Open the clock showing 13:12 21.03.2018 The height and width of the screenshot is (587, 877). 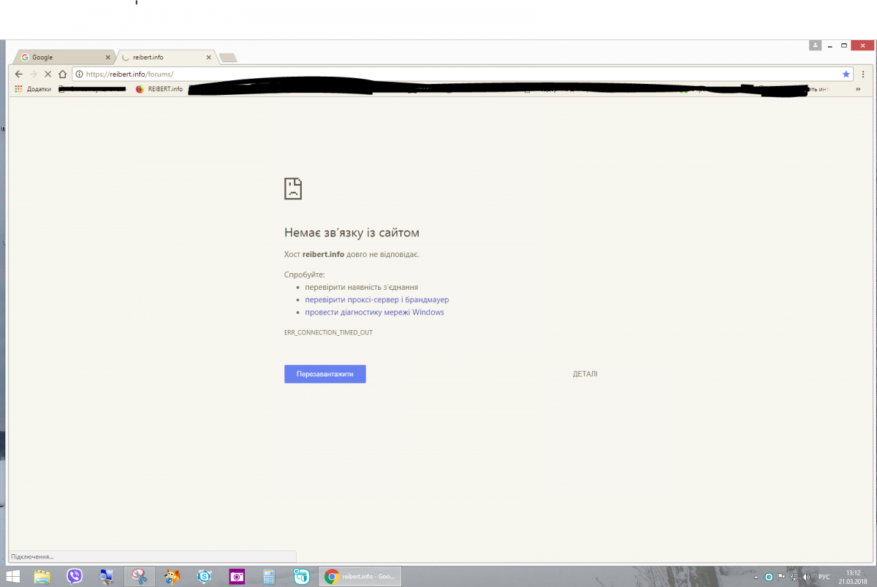click(853, 577)
